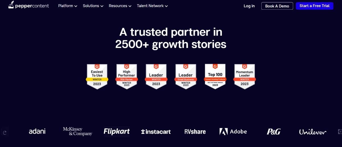Screen dimensions: 342x147
Task: Click the Pepper Content logo
Action: click(x=28, y=5)
